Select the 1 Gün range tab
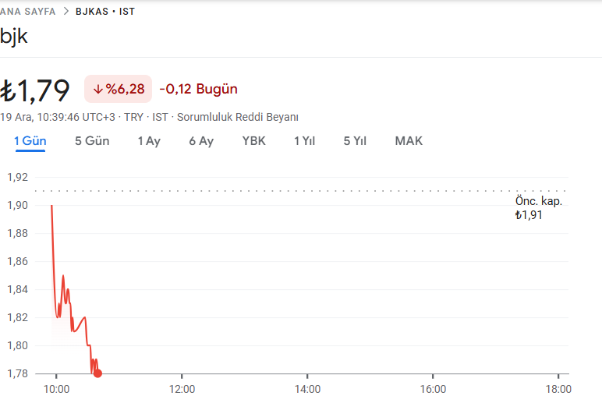This screenshot has width=602, height=410. 30,141
